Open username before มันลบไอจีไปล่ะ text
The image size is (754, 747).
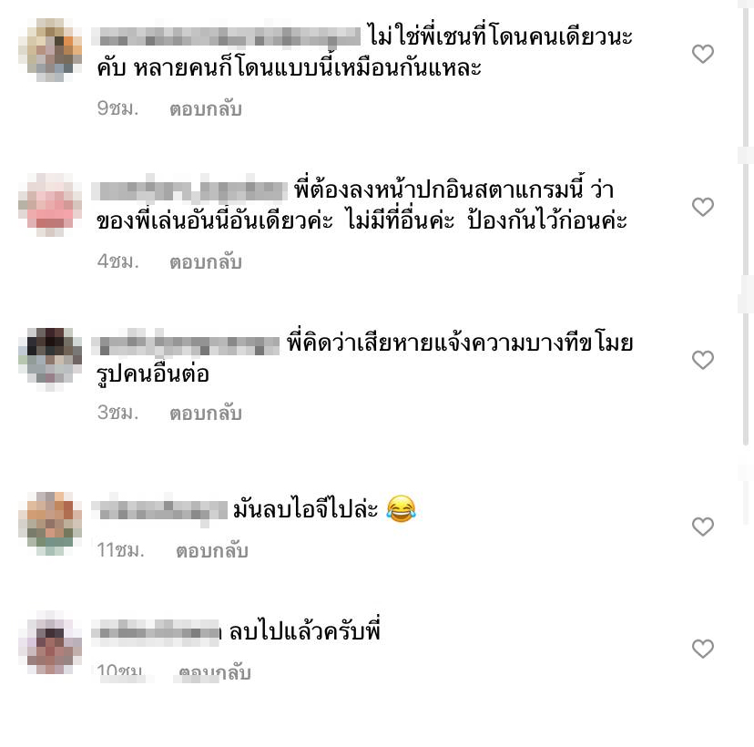coord(159,510)
